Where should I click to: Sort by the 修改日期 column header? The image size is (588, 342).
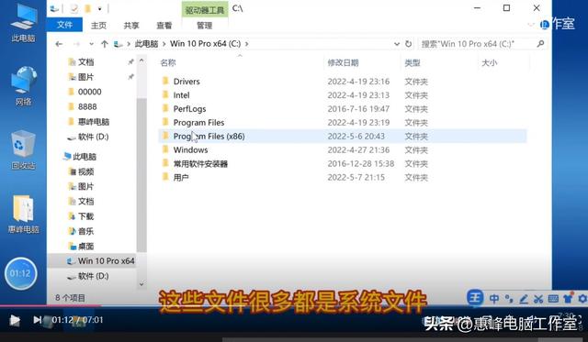343,63
